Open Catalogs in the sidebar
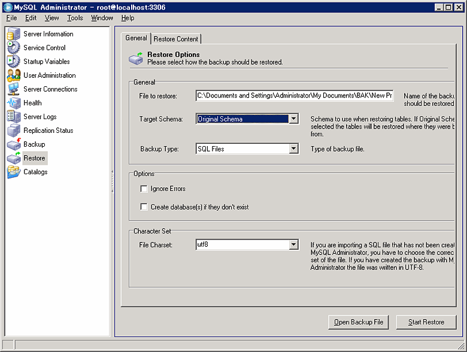 [35, 172]
